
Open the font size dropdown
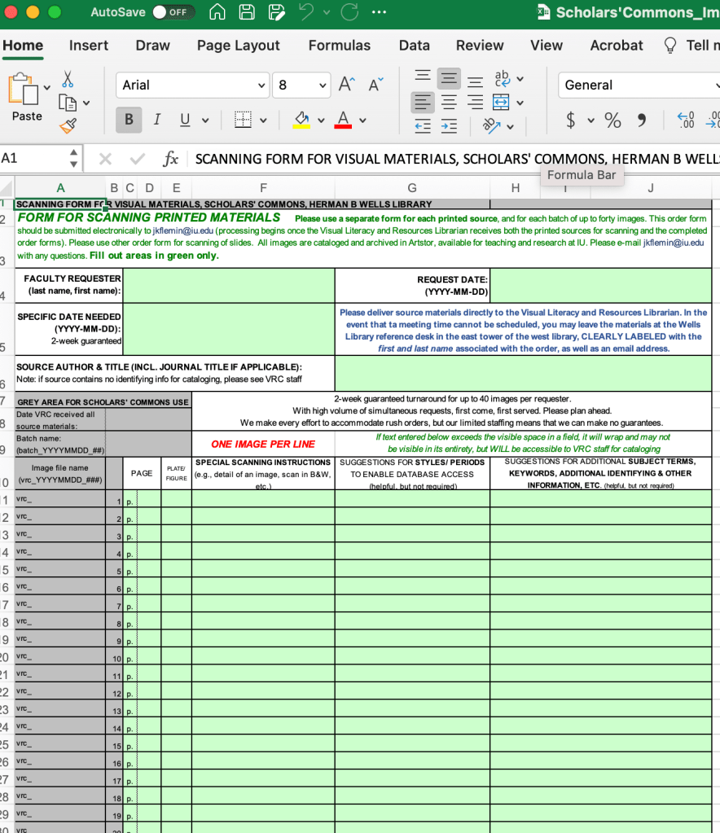click(323, 85)
